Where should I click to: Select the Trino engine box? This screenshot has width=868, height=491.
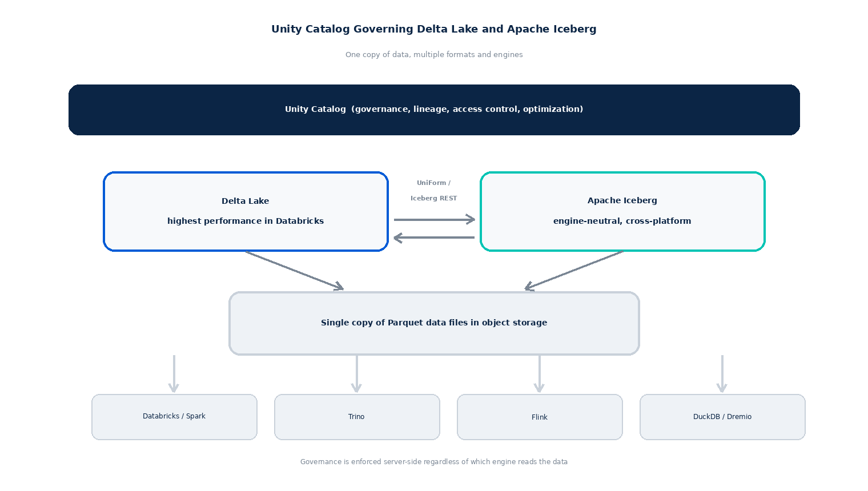pyautogui.click(x=357, y=417)
